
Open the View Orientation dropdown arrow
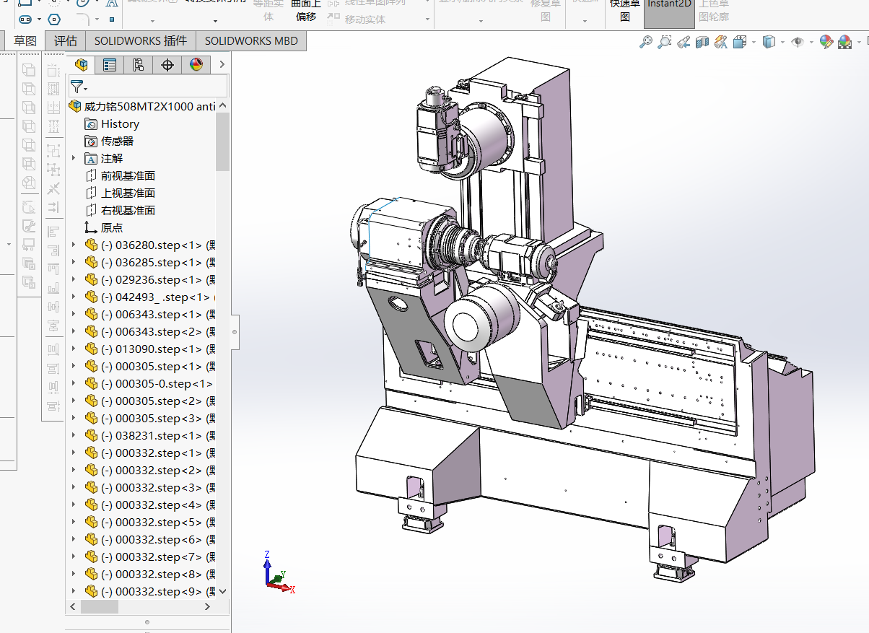pyautogui.click(x=754, y=43)
